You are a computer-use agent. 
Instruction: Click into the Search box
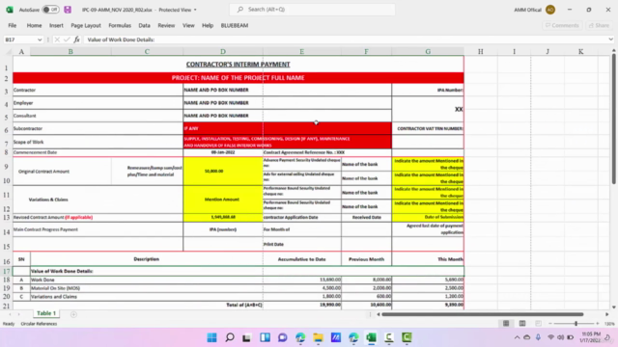312,10
